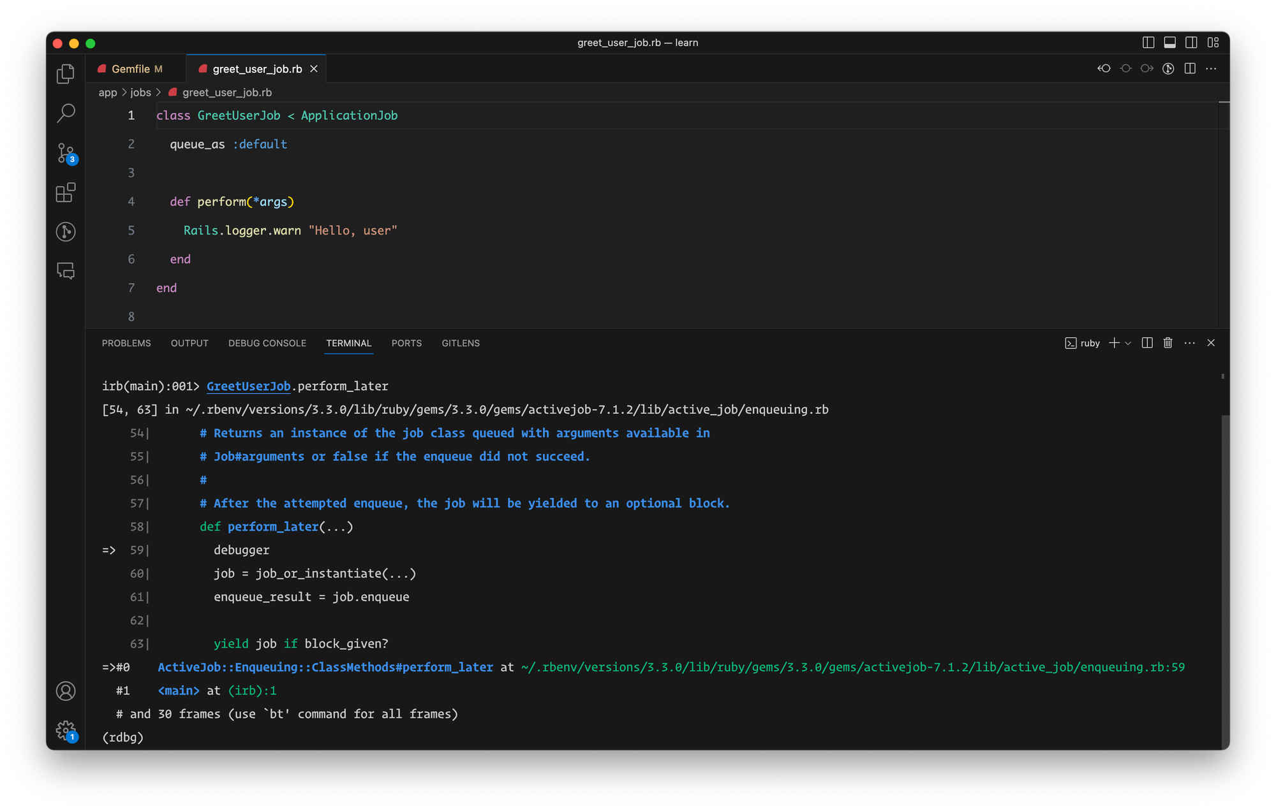Open the Manage gear settings menu

point(66,731)
